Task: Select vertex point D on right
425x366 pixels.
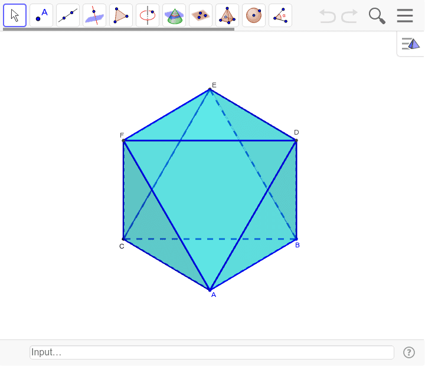Action: (296, 140)
